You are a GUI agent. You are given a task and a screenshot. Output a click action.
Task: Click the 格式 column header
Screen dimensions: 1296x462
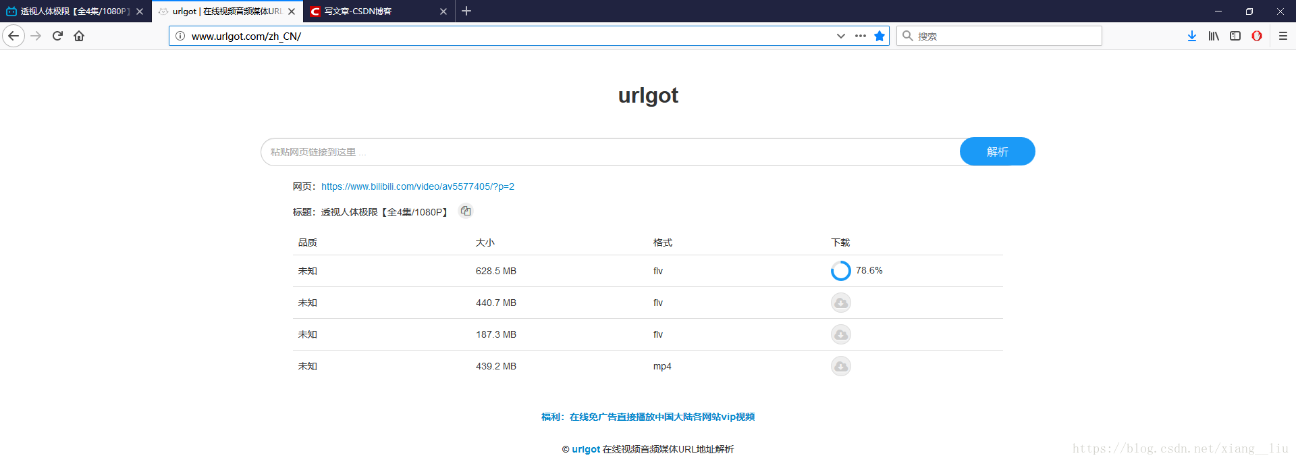tap(663, 242)
